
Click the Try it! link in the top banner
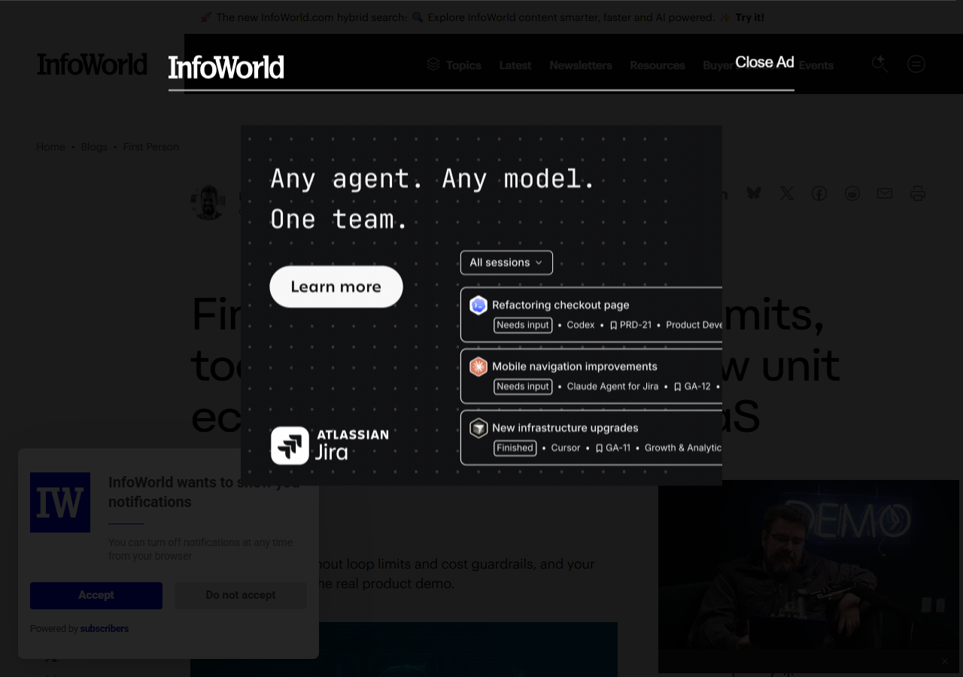click(749, 17)
